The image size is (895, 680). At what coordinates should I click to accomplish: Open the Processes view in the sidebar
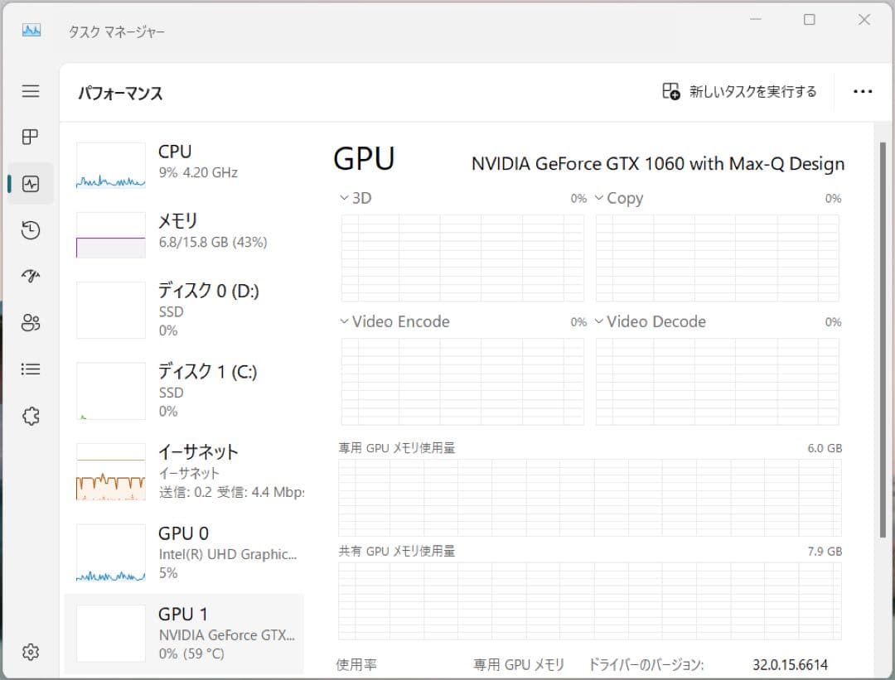tap(30, 137)
